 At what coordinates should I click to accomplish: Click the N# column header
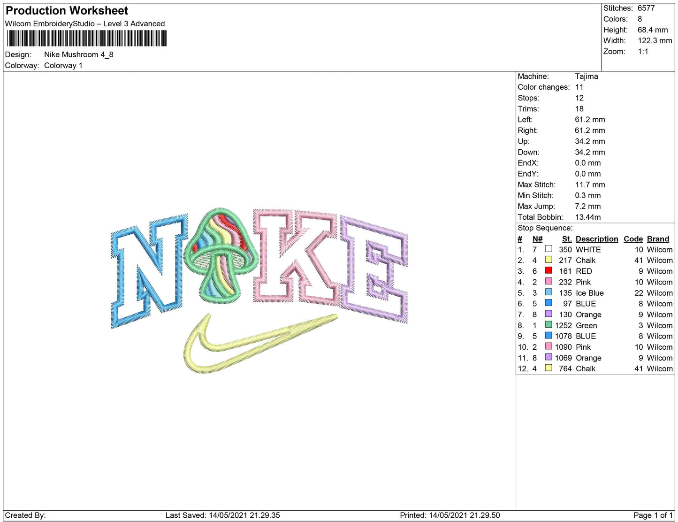pos(537,239)
